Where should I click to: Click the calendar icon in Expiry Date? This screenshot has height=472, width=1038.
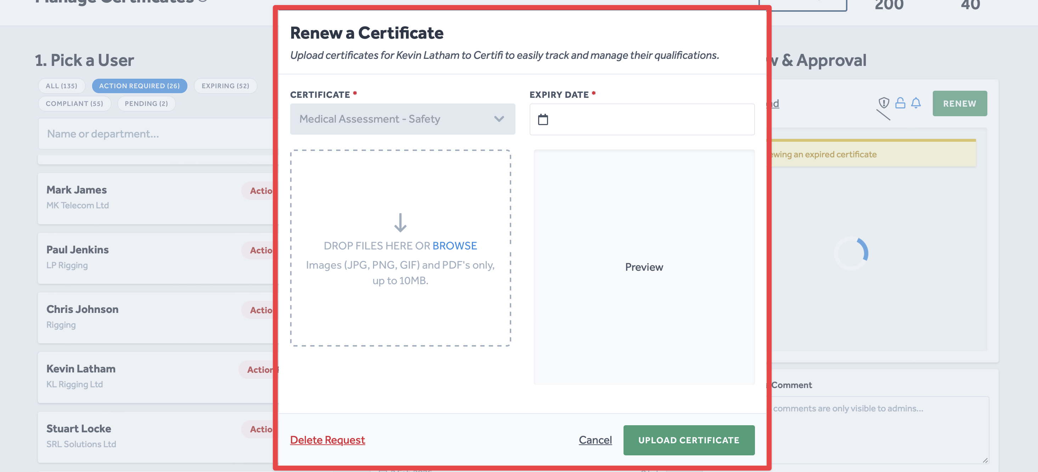click(x=543, y=119)
